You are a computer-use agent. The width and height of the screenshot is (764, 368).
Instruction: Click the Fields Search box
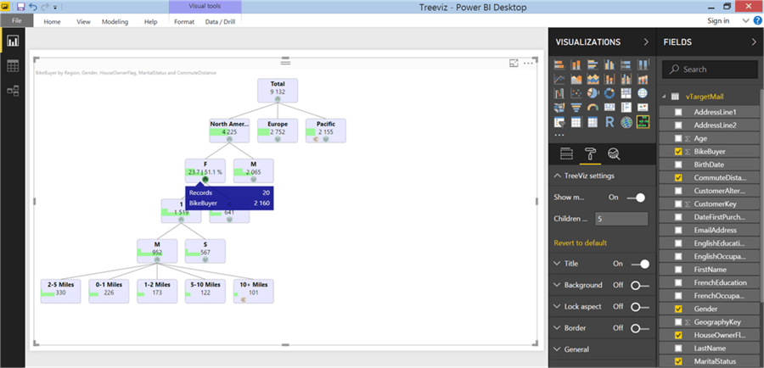click(710, 70)
